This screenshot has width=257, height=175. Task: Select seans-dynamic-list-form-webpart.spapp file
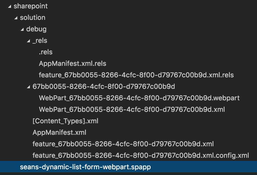[x=128, y=167]
